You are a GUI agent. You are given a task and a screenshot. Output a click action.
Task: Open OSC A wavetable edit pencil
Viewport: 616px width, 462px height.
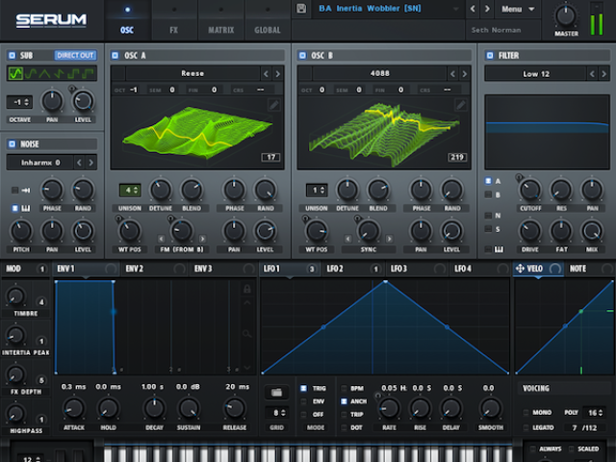[273, 105]
